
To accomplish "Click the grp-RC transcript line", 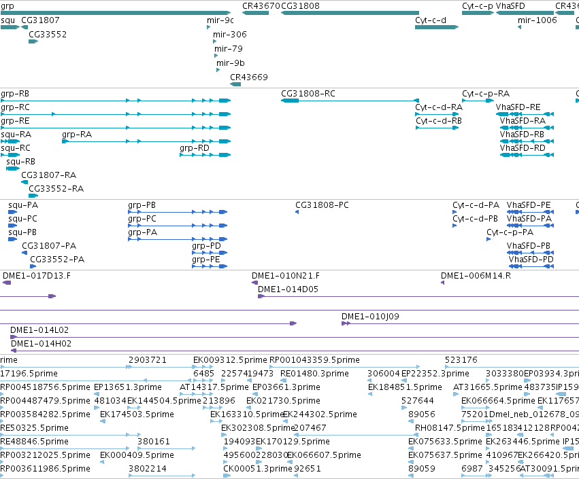I will (x=116, y=114).
